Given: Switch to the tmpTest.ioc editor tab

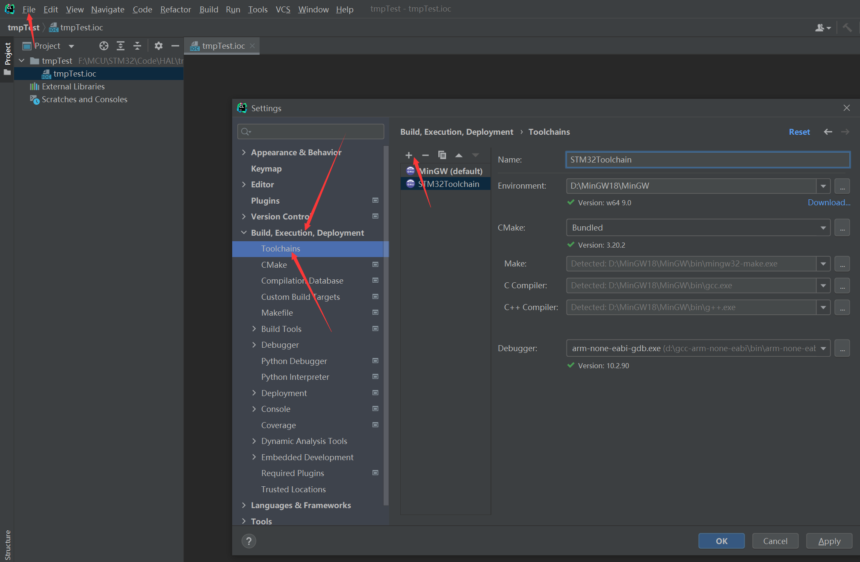Looking at the screenshot, I should tap(223, 46).
